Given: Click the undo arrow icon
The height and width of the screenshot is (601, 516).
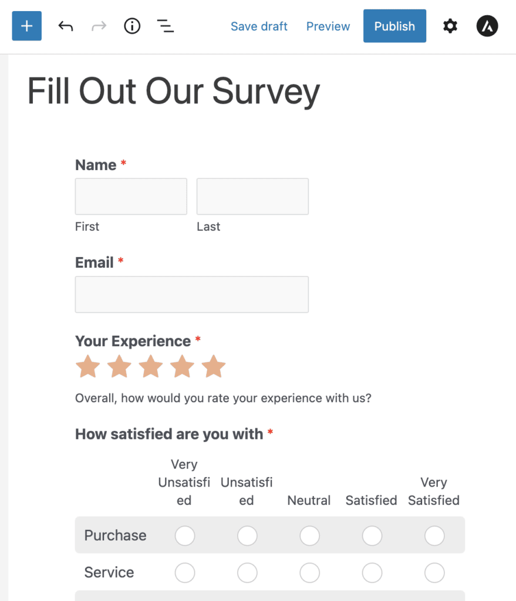Looking at the screenshot, I should click(66, 26).
